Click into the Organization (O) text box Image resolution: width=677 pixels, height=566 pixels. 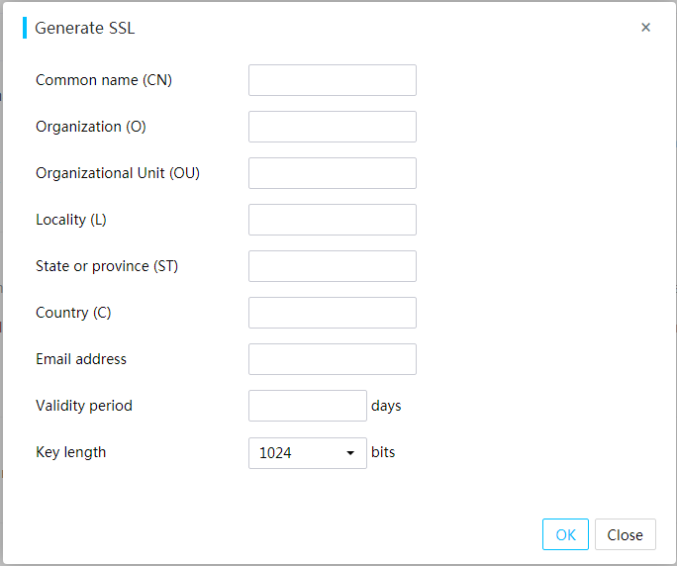point(332,127)
